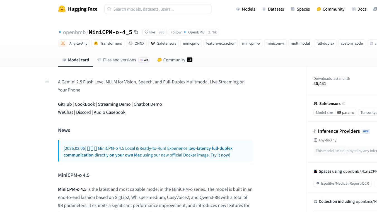
Task: Open the CookBook link
Action: [x=85, y=104]
